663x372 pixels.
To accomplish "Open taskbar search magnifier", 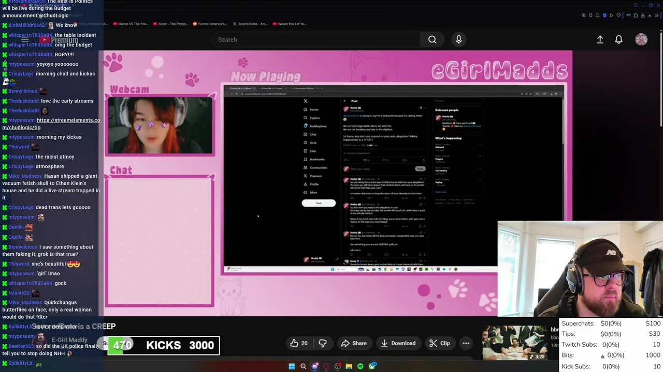I will [303, 366].
